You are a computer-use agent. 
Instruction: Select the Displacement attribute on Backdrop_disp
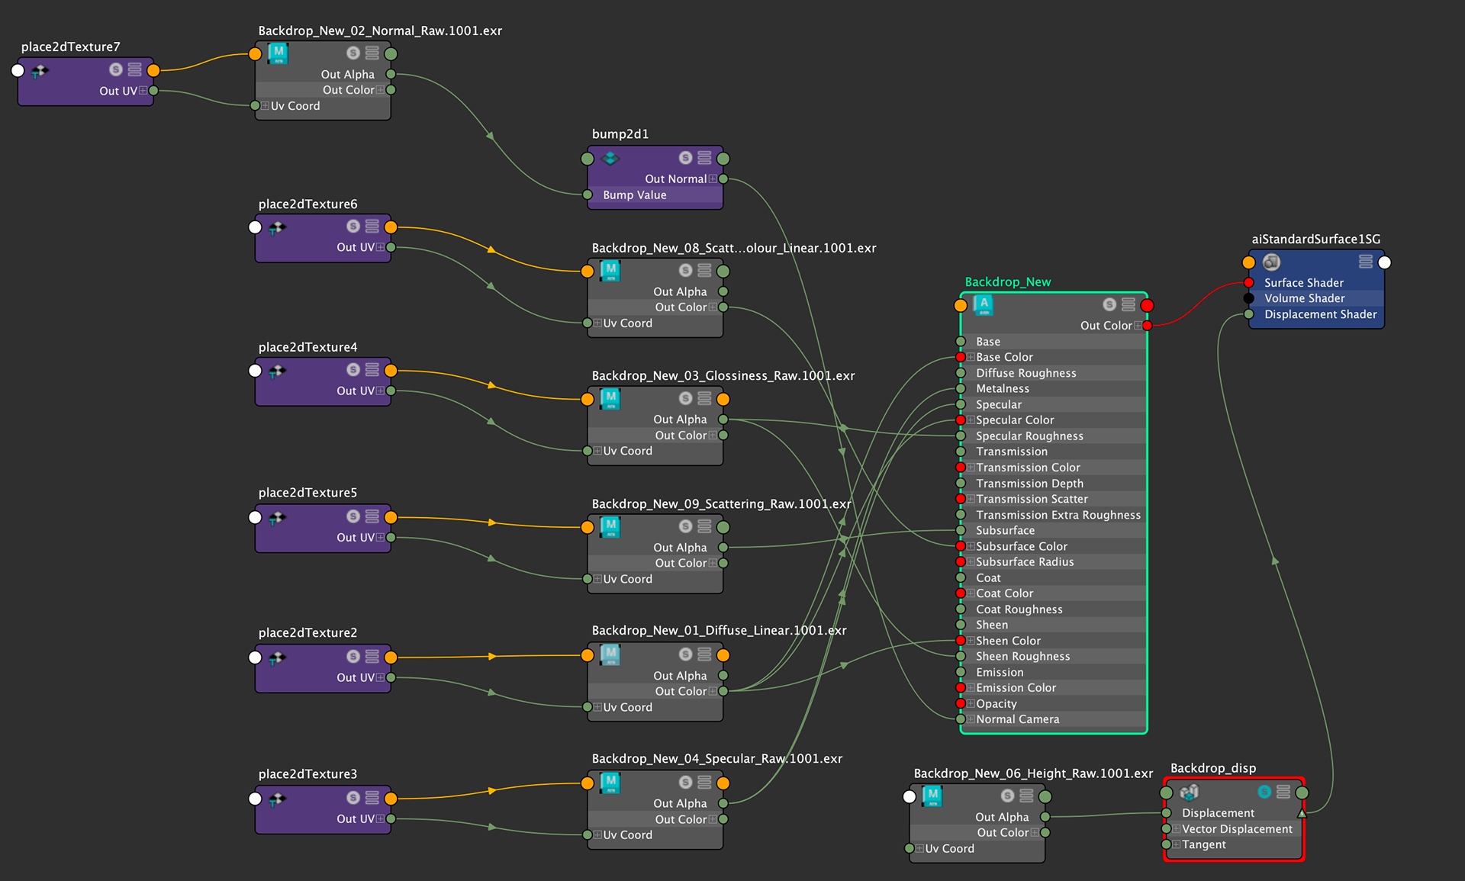pos(1234,813)
